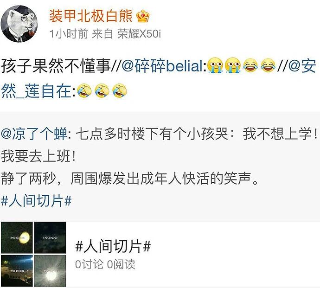
Task: Open the polar bear profile avatar
Action: coord(19,24)
